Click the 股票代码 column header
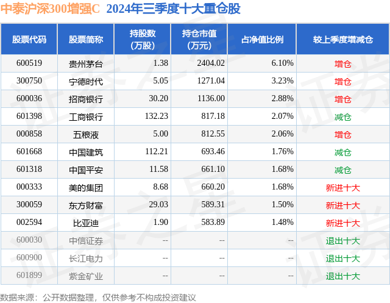The width and height of the screenshot is (390, 303). tap(29, 39)
